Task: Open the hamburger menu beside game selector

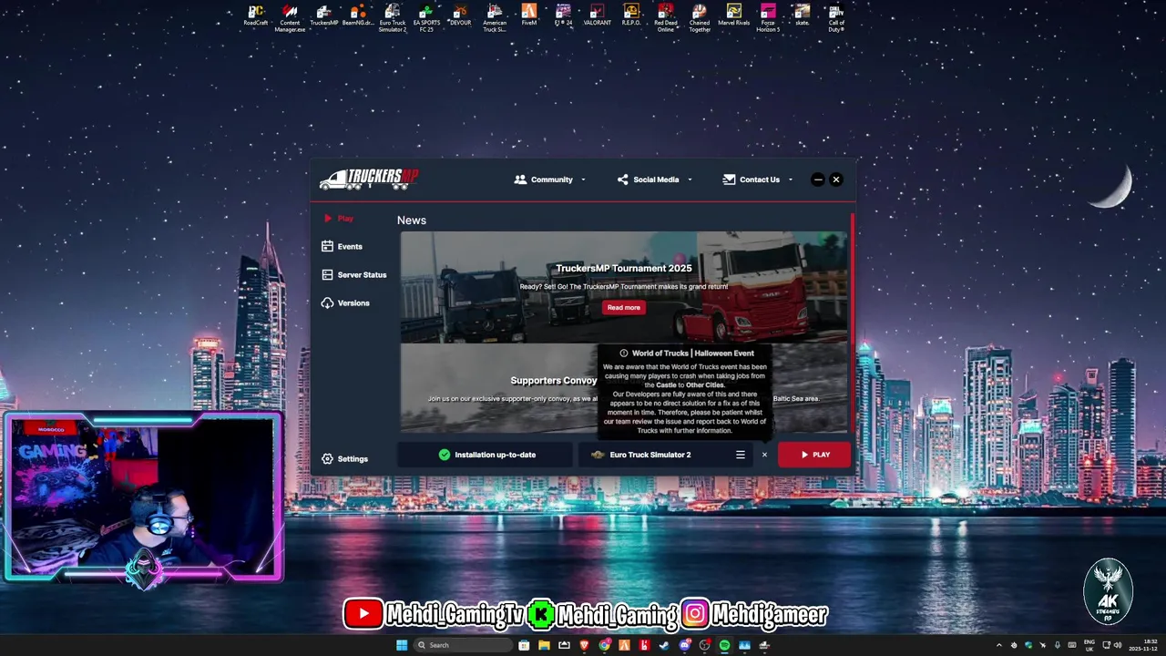Action: (741, 455)
